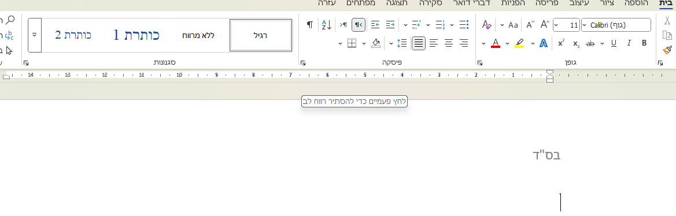Toggle Underline formatting

tap(614, 43)
